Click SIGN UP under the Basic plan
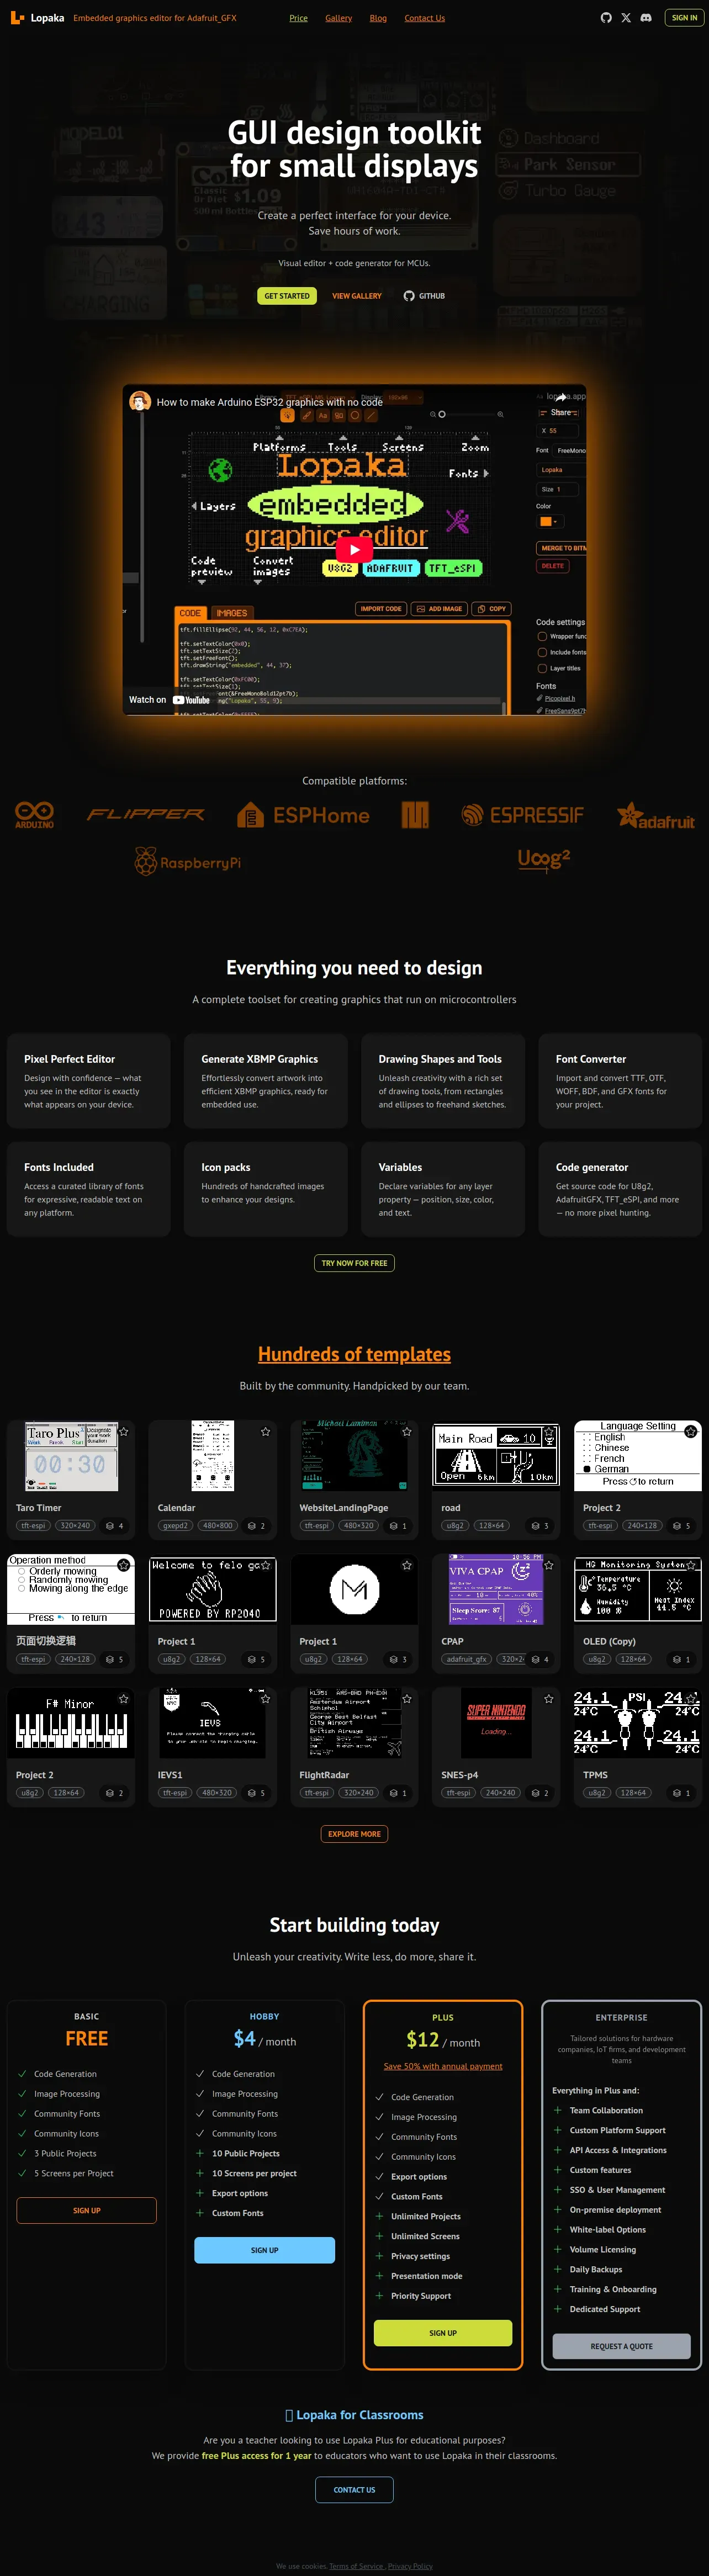The height and width of the screenshot is (2576, 709). click(x=87, y=2210)
